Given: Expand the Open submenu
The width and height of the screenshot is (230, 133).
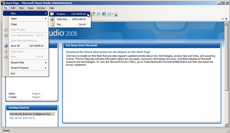Looking at the screenshot, I should (x=25, y=19).
